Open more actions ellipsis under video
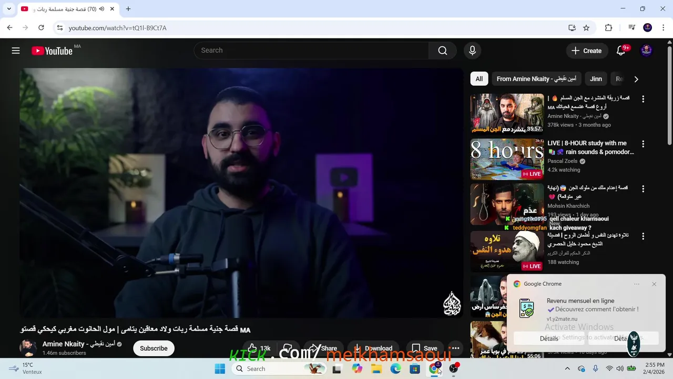The image size is (673, 379). (x=455, y=348)
